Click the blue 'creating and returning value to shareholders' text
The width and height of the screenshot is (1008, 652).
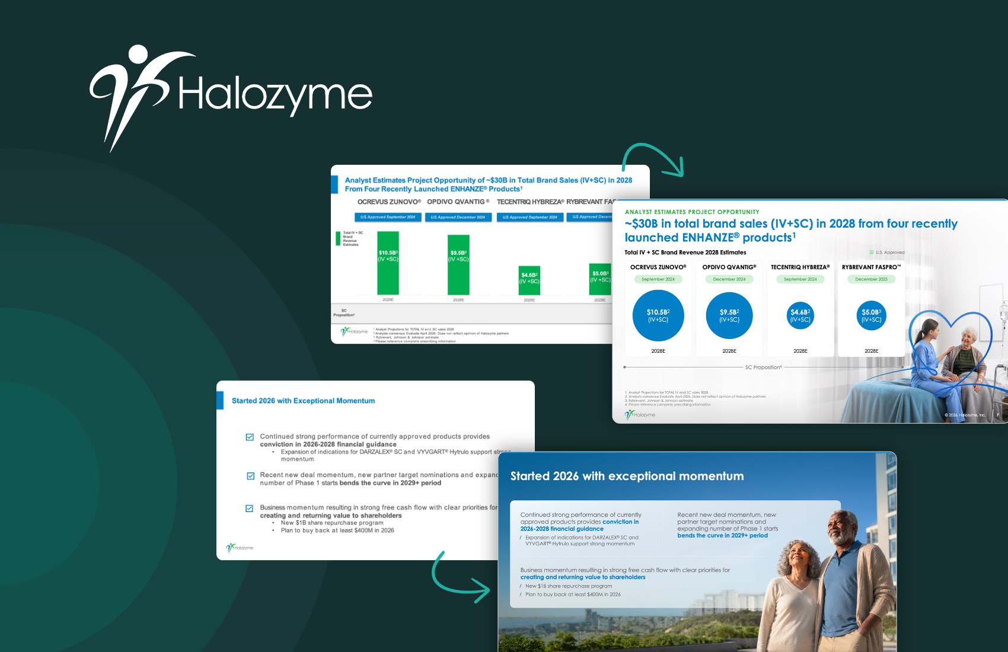tap(583, 577)
